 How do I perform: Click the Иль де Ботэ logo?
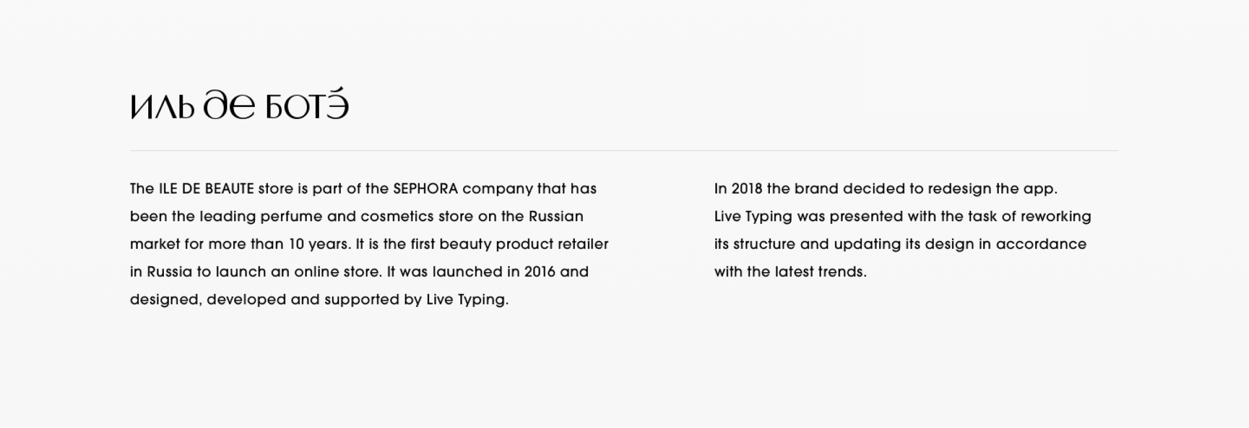pyautogui.click(x=239, y=104)
